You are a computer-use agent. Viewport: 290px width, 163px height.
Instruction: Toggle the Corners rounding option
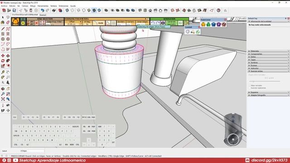130,23
